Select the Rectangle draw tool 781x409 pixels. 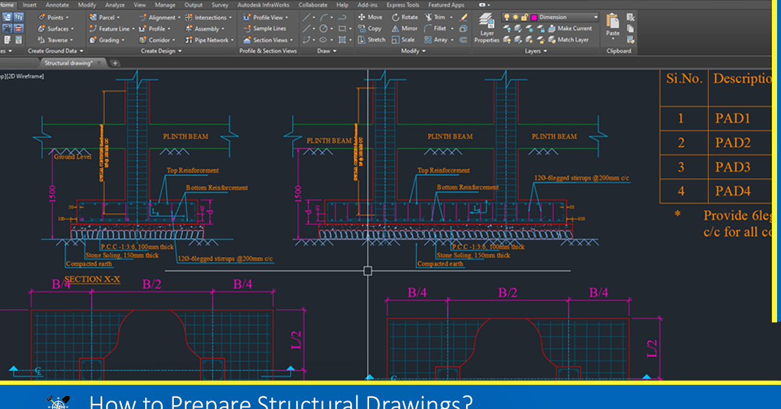click(342, 29)
